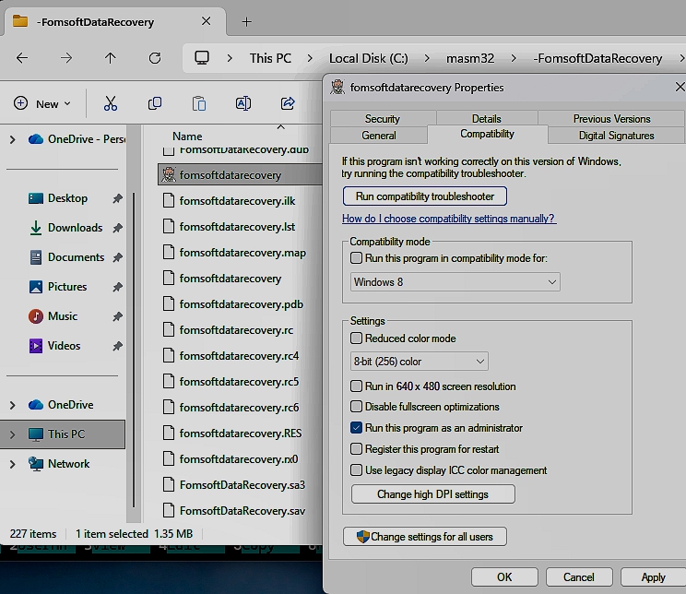The image size is (686, 594).
Task: Click Cancel in Properties dialog
Action: [x=579, y=576]
